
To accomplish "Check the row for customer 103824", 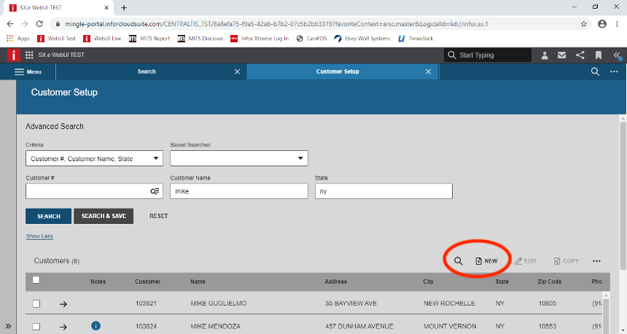I will [x=36, y=327].
